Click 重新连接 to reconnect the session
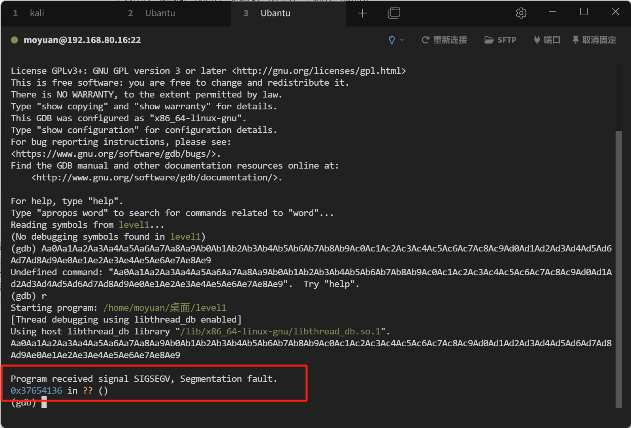 pyautogui.click(x=445, y=40)
